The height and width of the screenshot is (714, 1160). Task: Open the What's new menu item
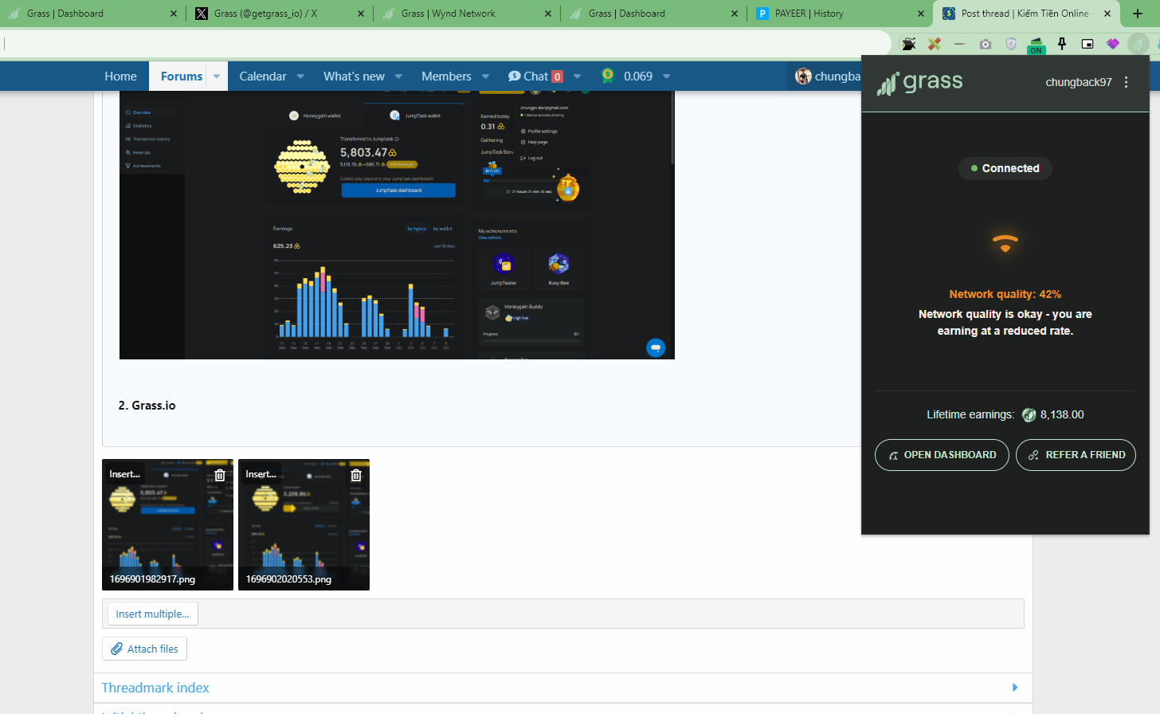coord(354,76)
